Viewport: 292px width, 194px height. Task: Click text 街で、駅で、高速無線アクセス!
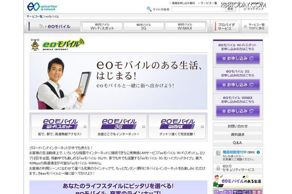pos(60,134)
